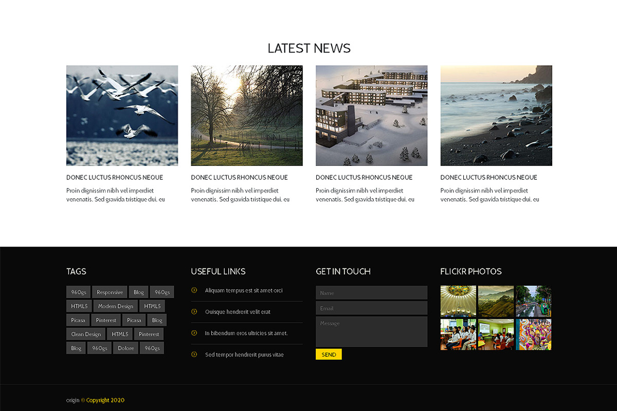Open the rocky beach sunset news image
Screen dimensions: 617x411
pos(496,116)
